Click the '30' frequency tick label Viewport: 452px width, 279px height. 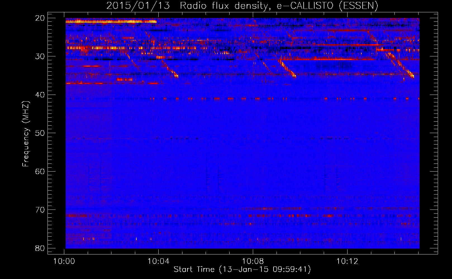coord(40,56)
